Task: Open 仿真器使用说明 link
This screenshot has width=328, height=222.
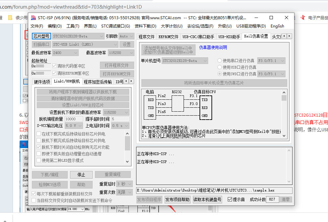Action: (213, 47)
